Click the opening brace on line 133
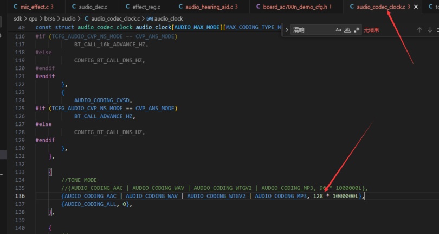439x234 pixels. (x=50, y=172)
